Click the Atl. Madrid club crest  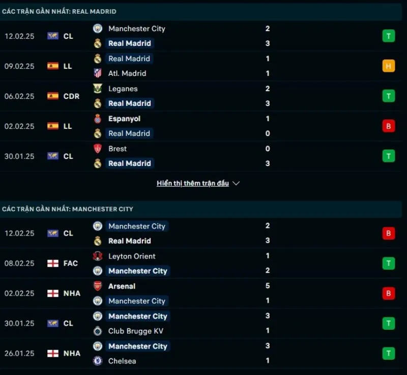98,73
